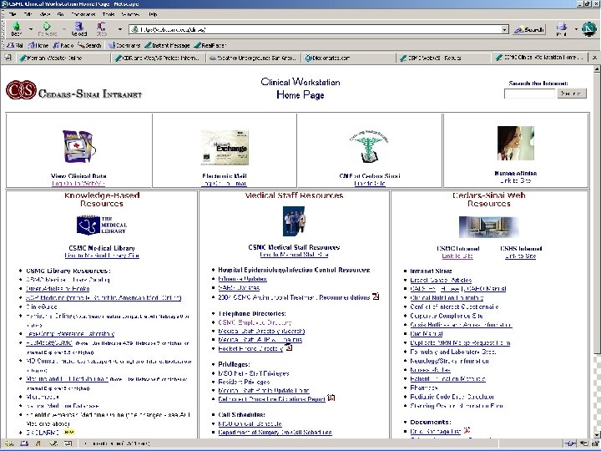Click the page vertical scrollbar up arrow

(x=597, y=69)
